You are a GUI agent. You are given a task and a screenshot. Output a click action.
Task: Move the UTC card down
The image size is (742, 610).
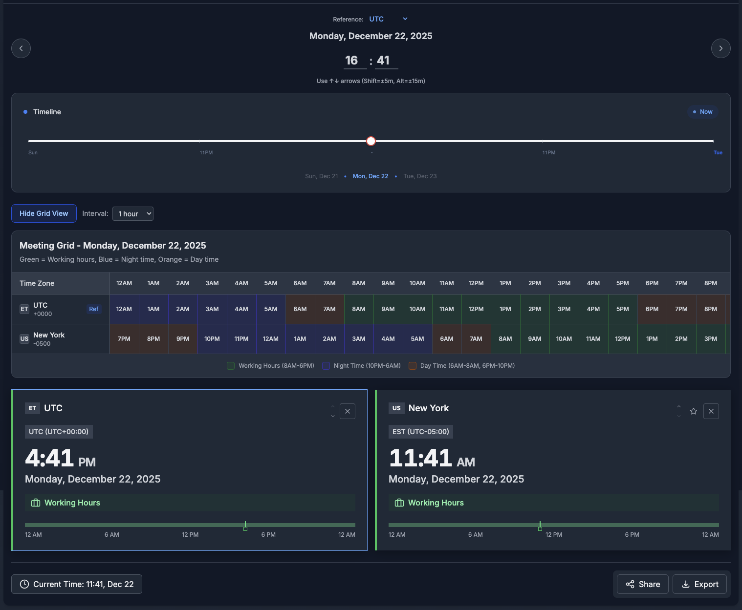point(333,416)
